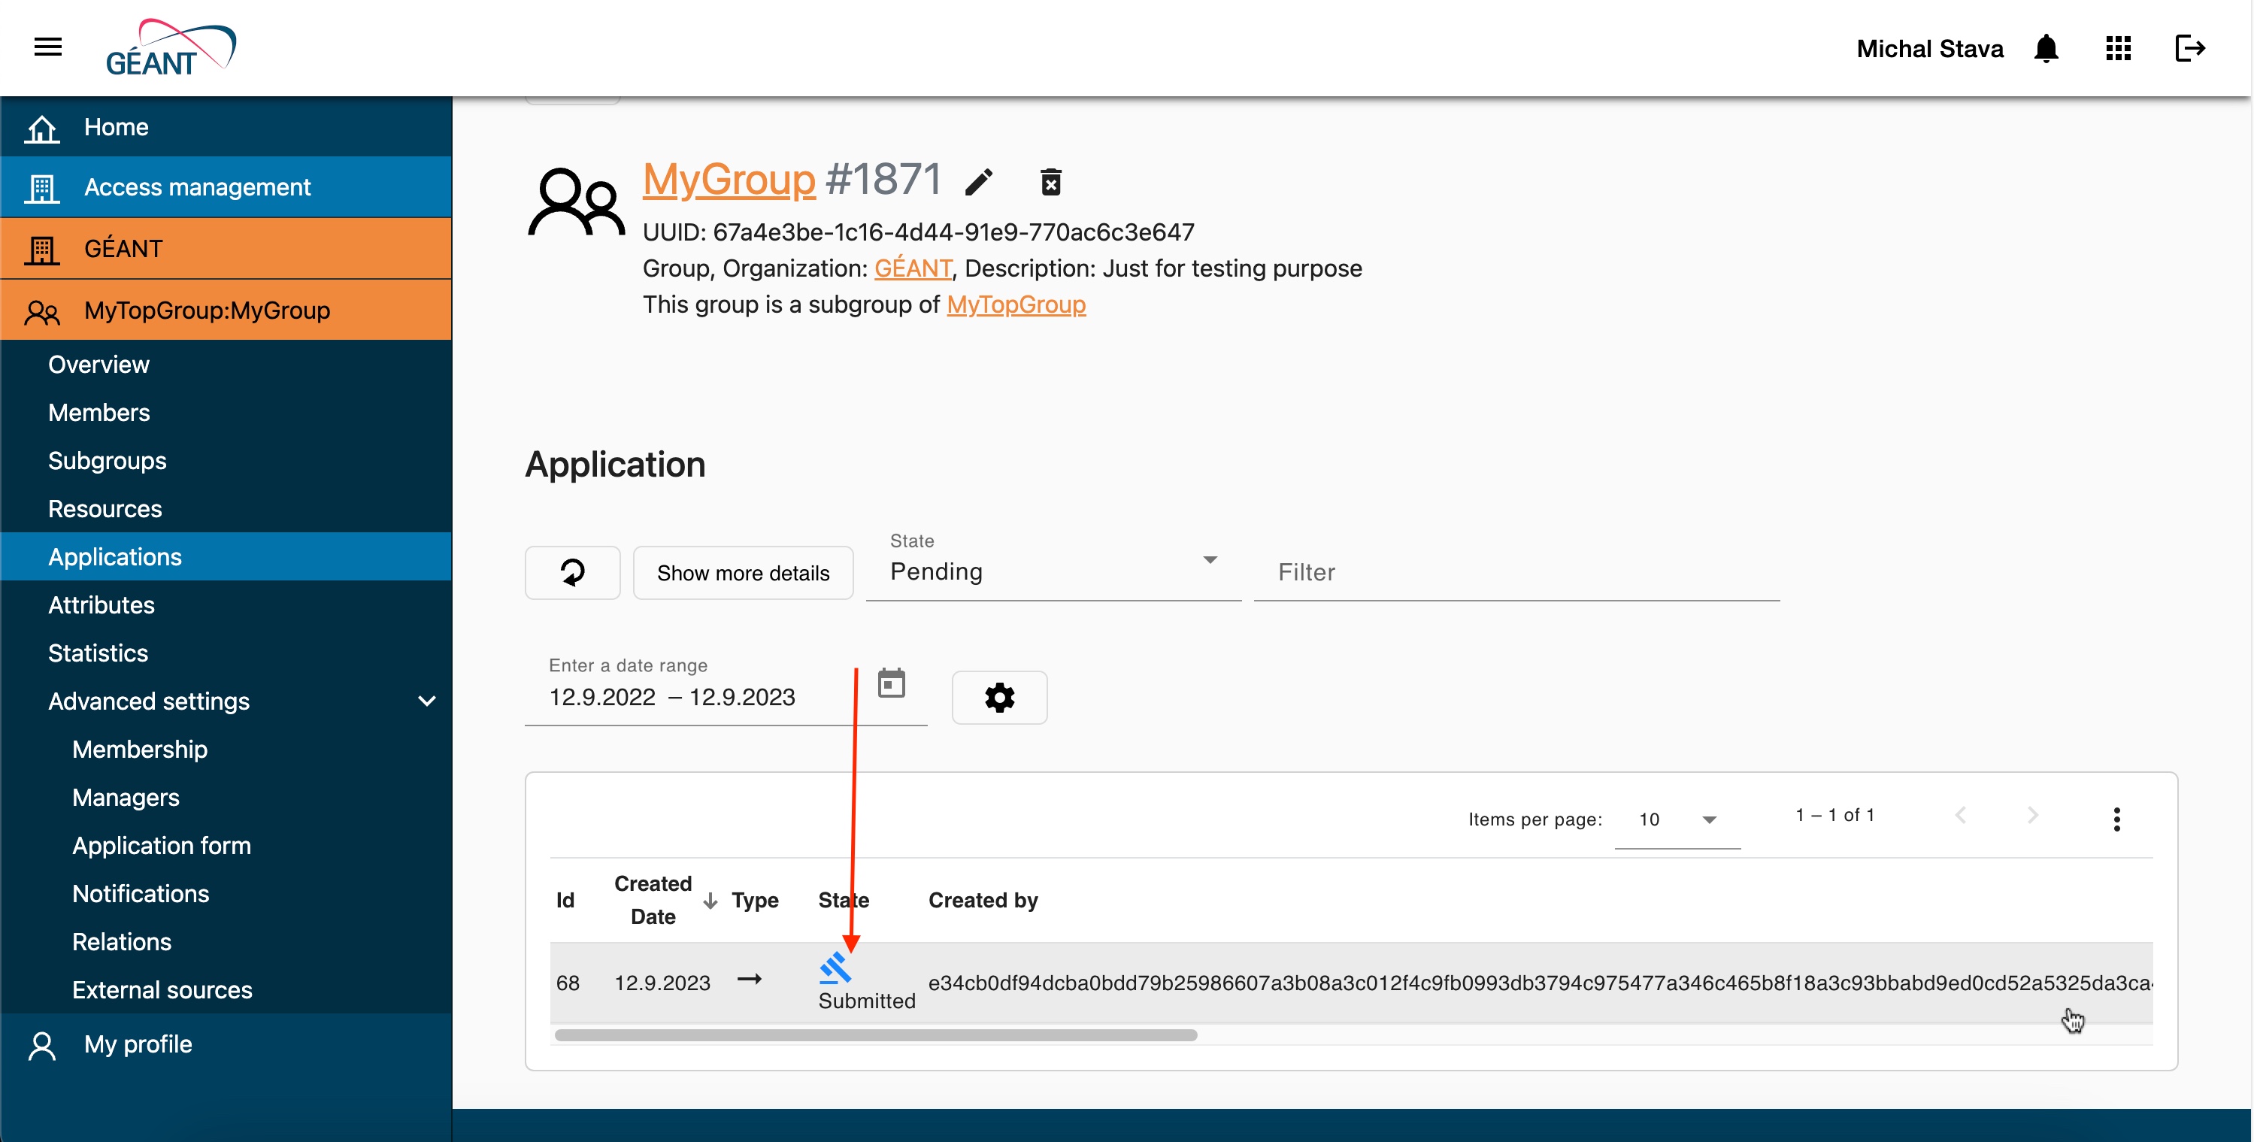Click the MyGroup title link
This screenshot has width=2254, height=1142.
click(729, 180)
